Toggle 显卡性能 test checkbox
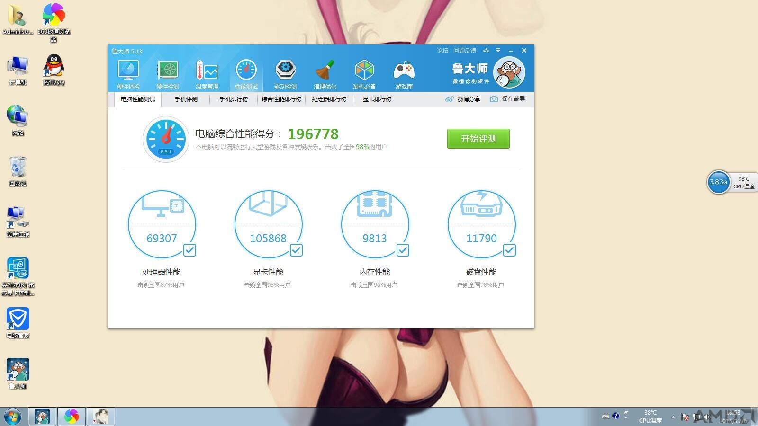The image size is (758, 426). point(296,250)
